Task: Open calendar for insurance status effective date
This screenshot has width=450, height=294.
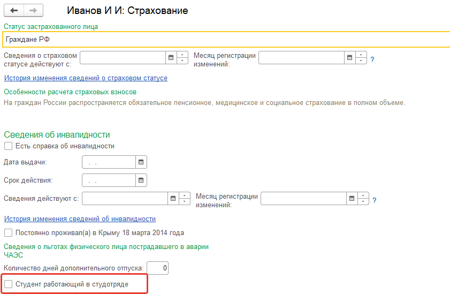Action: pyautogui.click(x=171, y=57)
